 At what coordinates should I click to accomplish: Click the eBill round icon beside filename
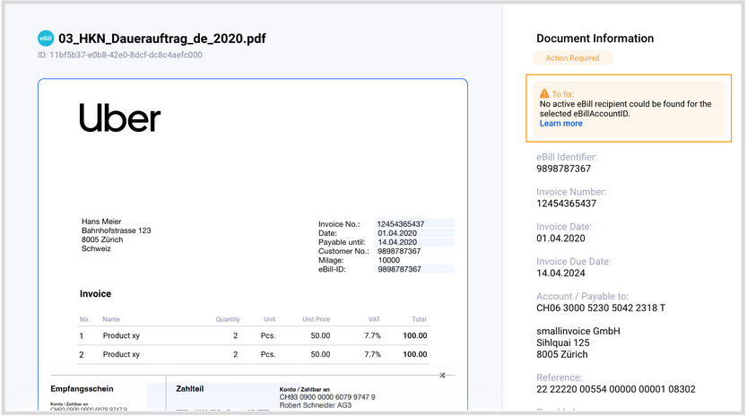[x=46, y=39]
